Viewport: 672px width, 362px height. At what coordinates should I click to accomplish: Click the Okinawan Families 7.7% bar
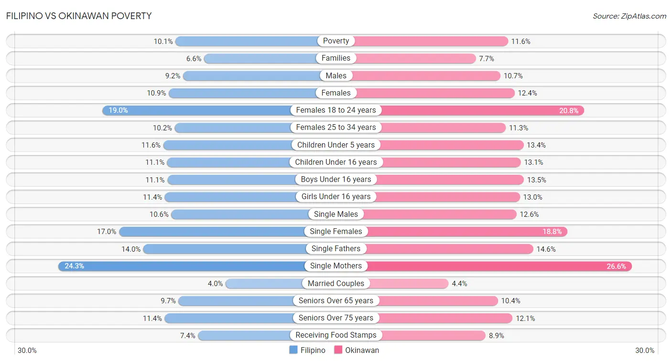(x=406, y=58)
